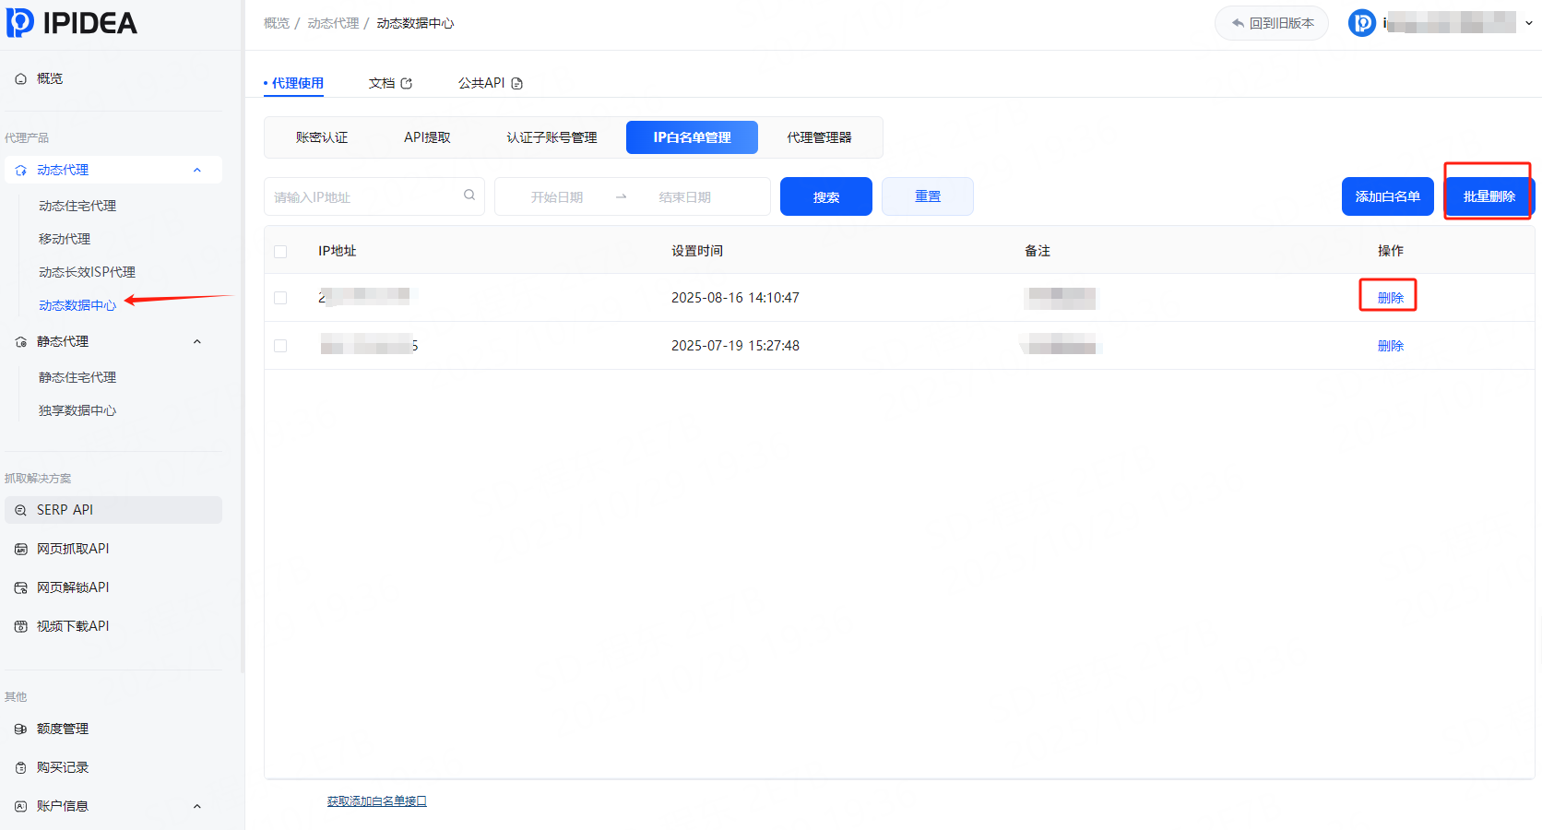Open the account dropdown arrow in header
Screen dimensions: 1542x830
click(1528, 23)
